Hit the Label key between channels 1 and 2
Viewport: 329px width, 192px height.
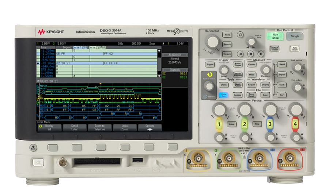click(x=232, y=124)
